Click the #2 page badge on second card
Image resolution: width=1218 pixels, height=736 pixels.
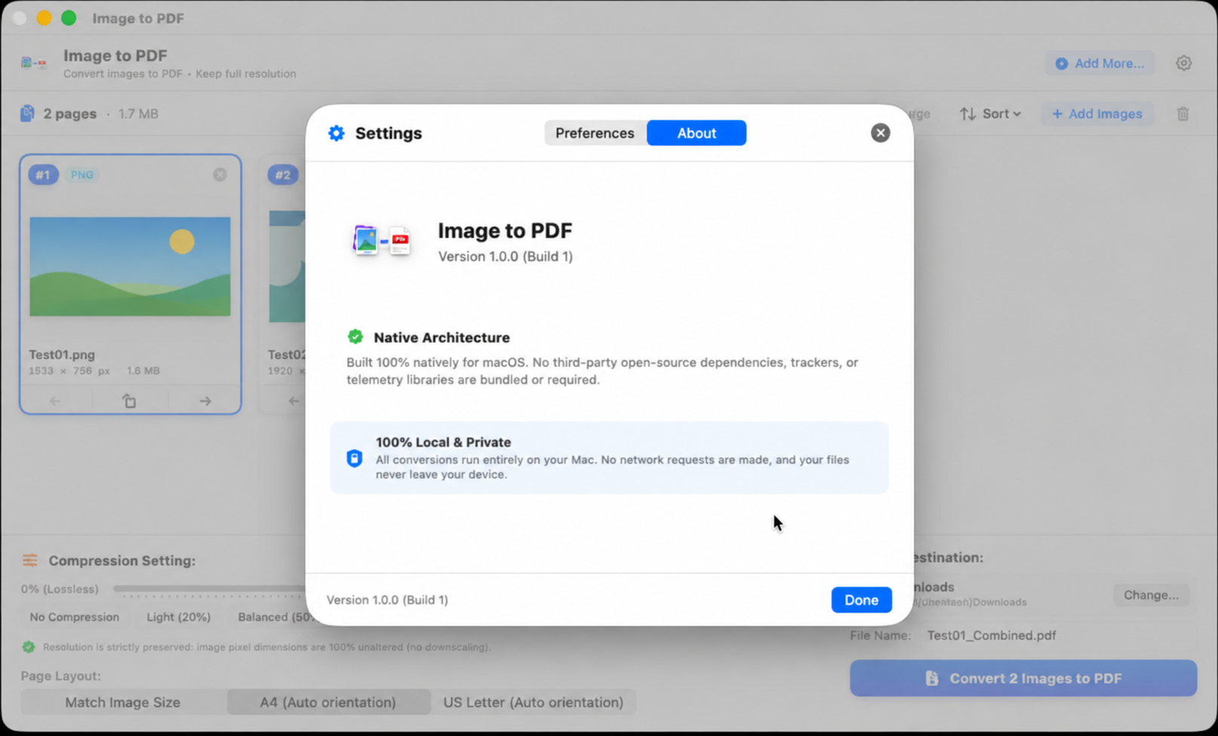coord(283,175)
